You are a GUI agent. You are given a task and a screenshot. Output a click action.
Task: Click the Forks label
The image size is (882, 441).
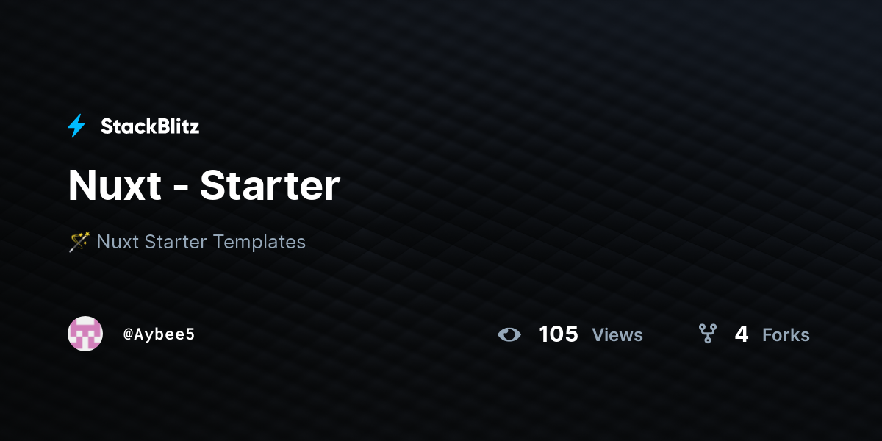click(786, 335)
